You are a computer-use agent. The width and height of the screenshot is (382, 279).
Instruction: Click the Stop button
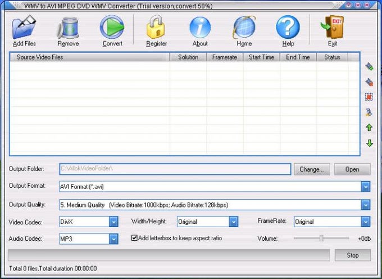[x=353, y=255]
